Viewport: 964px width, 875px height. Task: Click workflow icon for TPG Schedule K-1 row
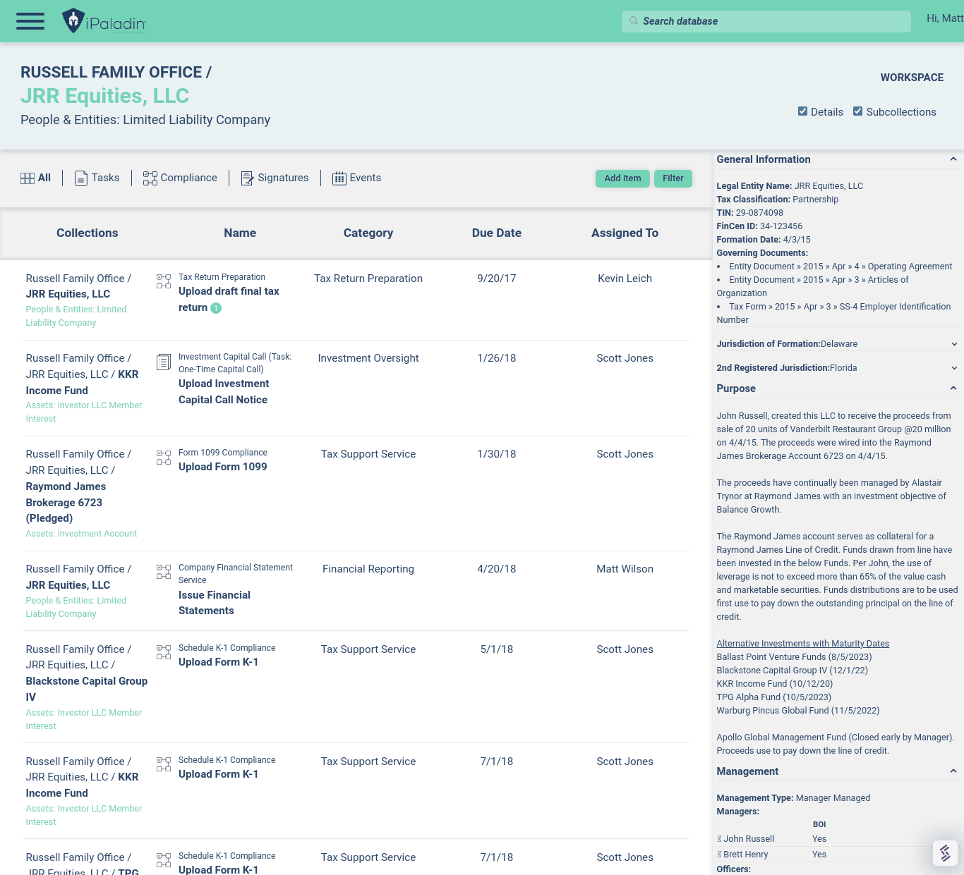tap(164, 860)
